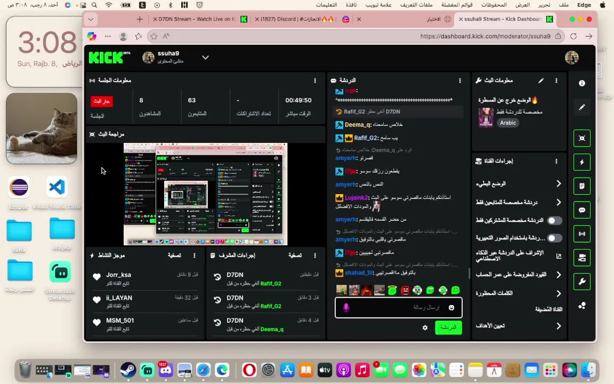Toggle الدردشة مخصصة للمشتركين فقط subscribers-only chat switch
614x384 pixels.
(x=554, y=220)
